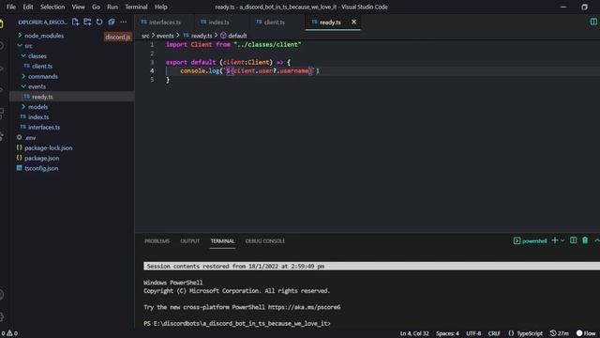This screenshot has width=600, height=338.
Task: Click line number 3 in gutter
Action: [x=152, y=62]
